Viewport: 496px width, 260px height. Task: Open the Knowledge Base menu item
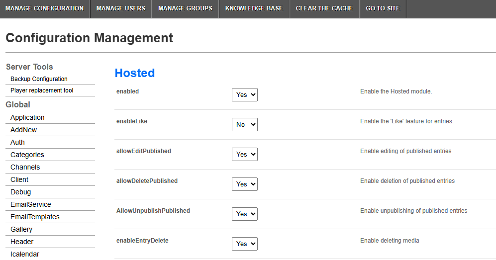254,8
